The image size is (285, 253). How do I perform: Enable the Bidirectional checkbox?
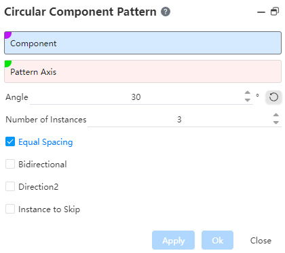tap(10, 164)
